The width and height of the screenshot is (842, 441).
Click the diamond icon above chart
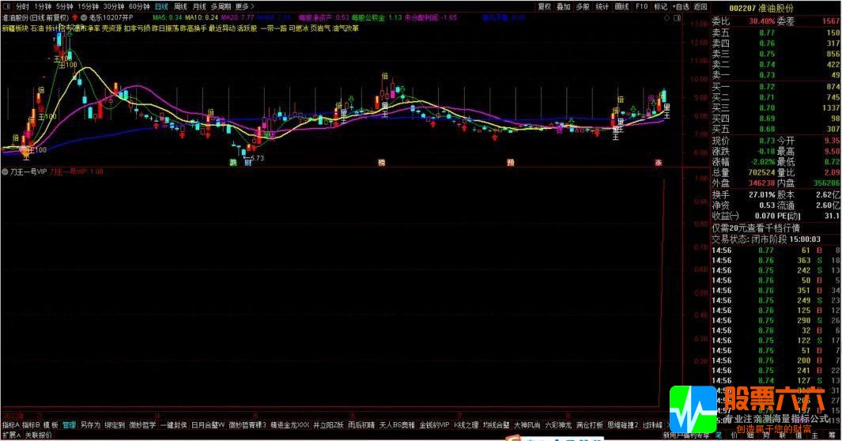pos(667,17)
